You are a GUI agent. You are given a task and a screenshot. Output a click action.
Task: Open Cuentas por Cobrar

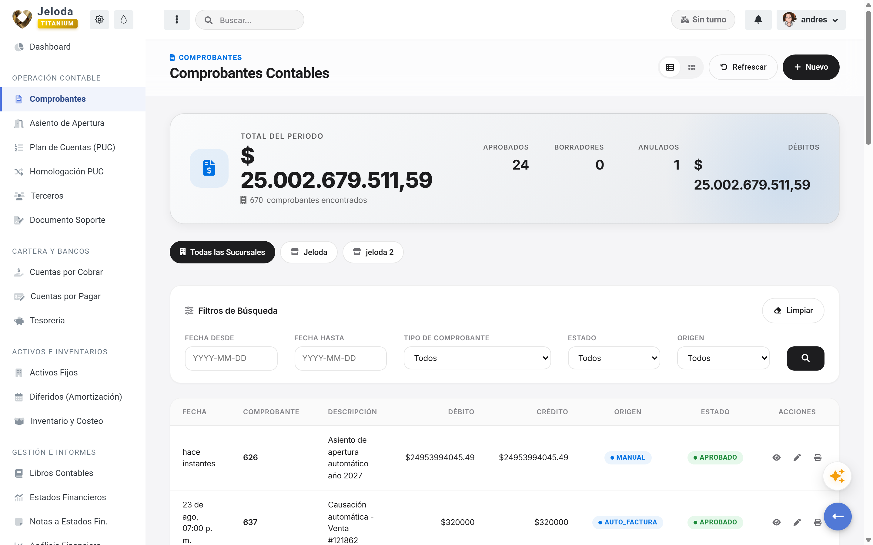[x=72, y=272]
